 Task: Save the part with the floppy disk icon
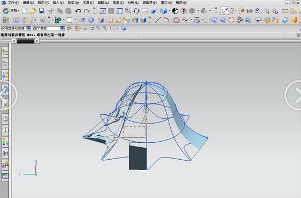41,11
